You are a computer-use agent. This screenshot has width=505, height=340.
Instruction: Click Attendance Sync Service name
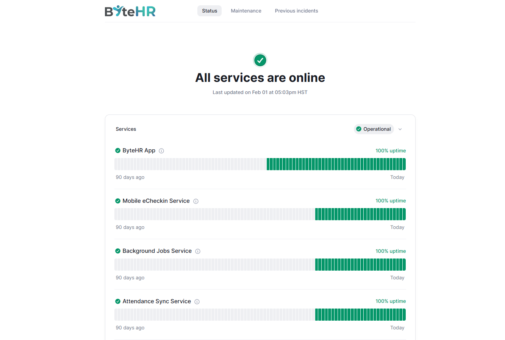[x=157, y=301]
